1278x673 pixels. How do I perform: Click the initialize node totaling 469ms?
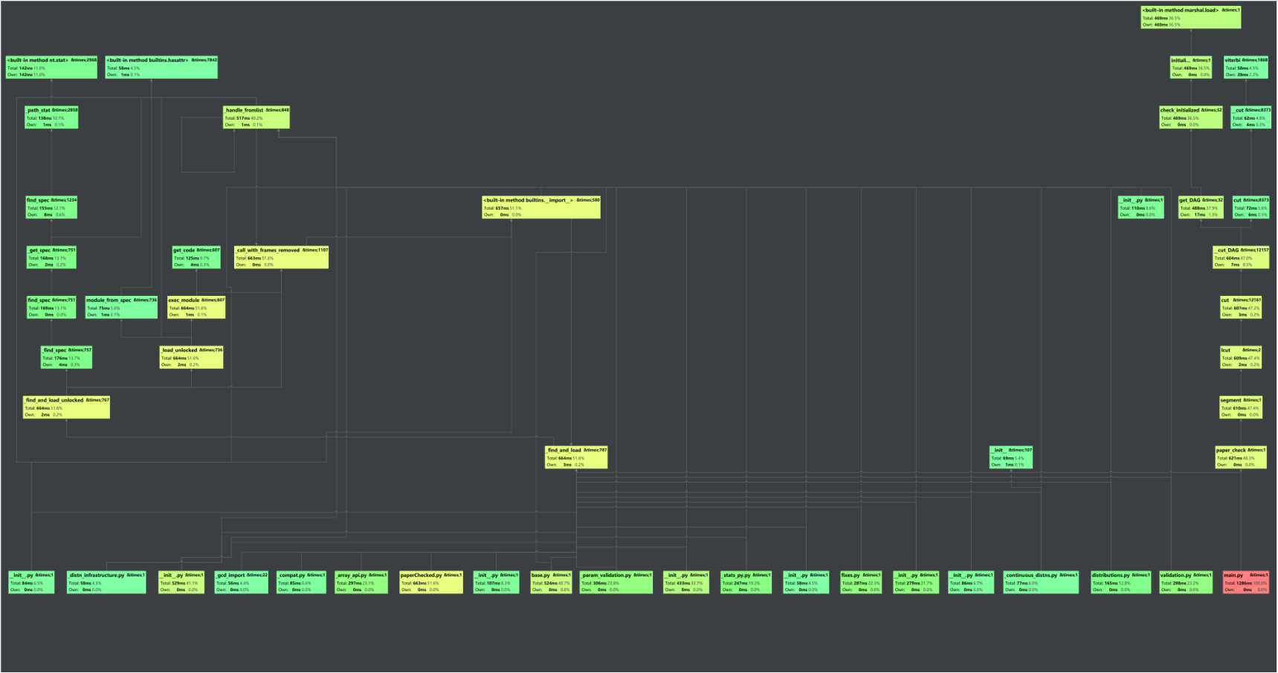click(x=1191, y=67)
